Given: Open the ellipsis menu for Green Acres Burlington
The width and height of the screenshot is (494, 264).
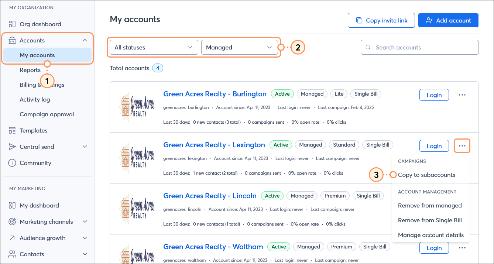Looking at the screenshot, I should click(462, 95).
